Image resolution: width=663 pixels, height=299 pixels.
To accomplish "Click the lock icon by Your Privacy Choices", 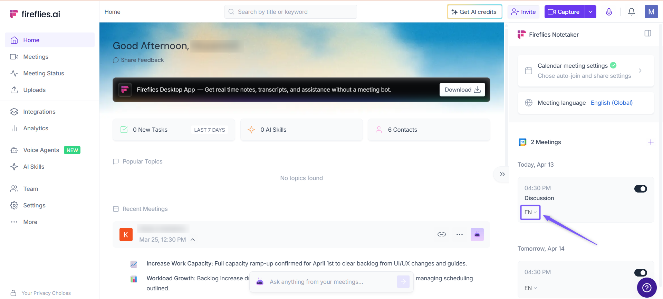I will click(x=13, y=293).
